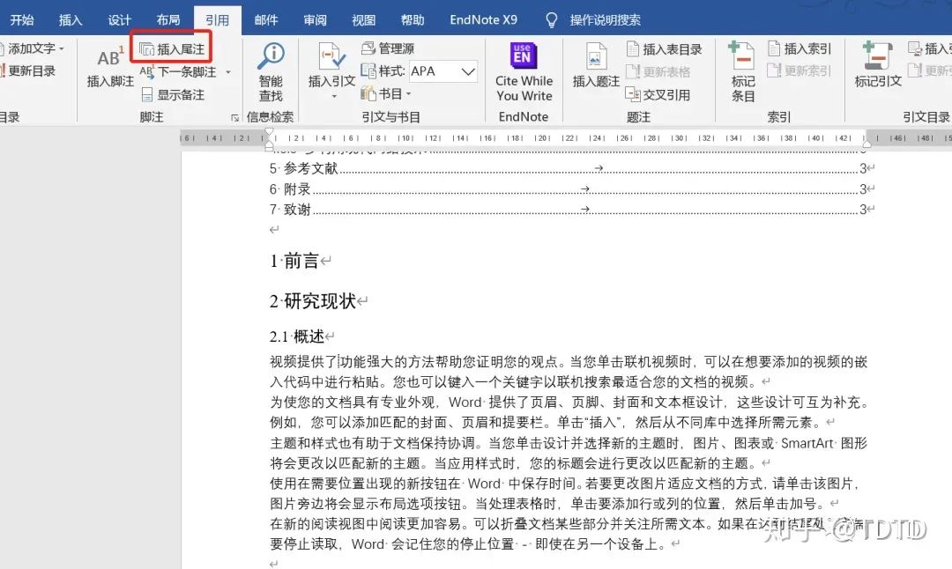The height and width of the screenshot is (569, 952).
Task: Open the 邮件 ribbon tab
Action: pos(266,20)
